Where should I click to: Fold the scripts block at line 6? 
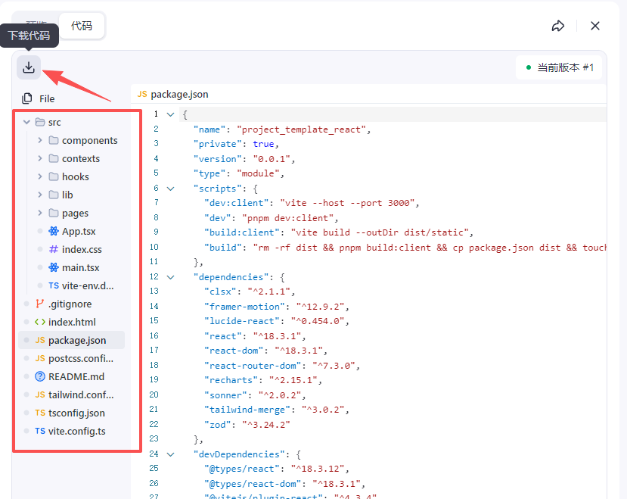[x=170, y=189]
